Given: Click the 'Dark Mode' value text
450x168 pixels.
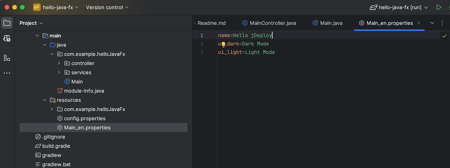Looking at the screenshot, I should click(x=255, y=44).
